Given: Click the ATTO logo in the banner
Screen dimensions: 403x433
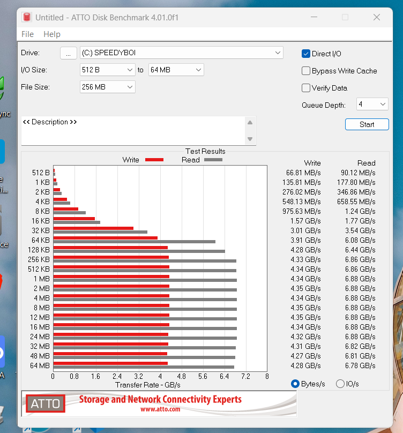Looking at the screenshot, I should [x=46, y=404].
